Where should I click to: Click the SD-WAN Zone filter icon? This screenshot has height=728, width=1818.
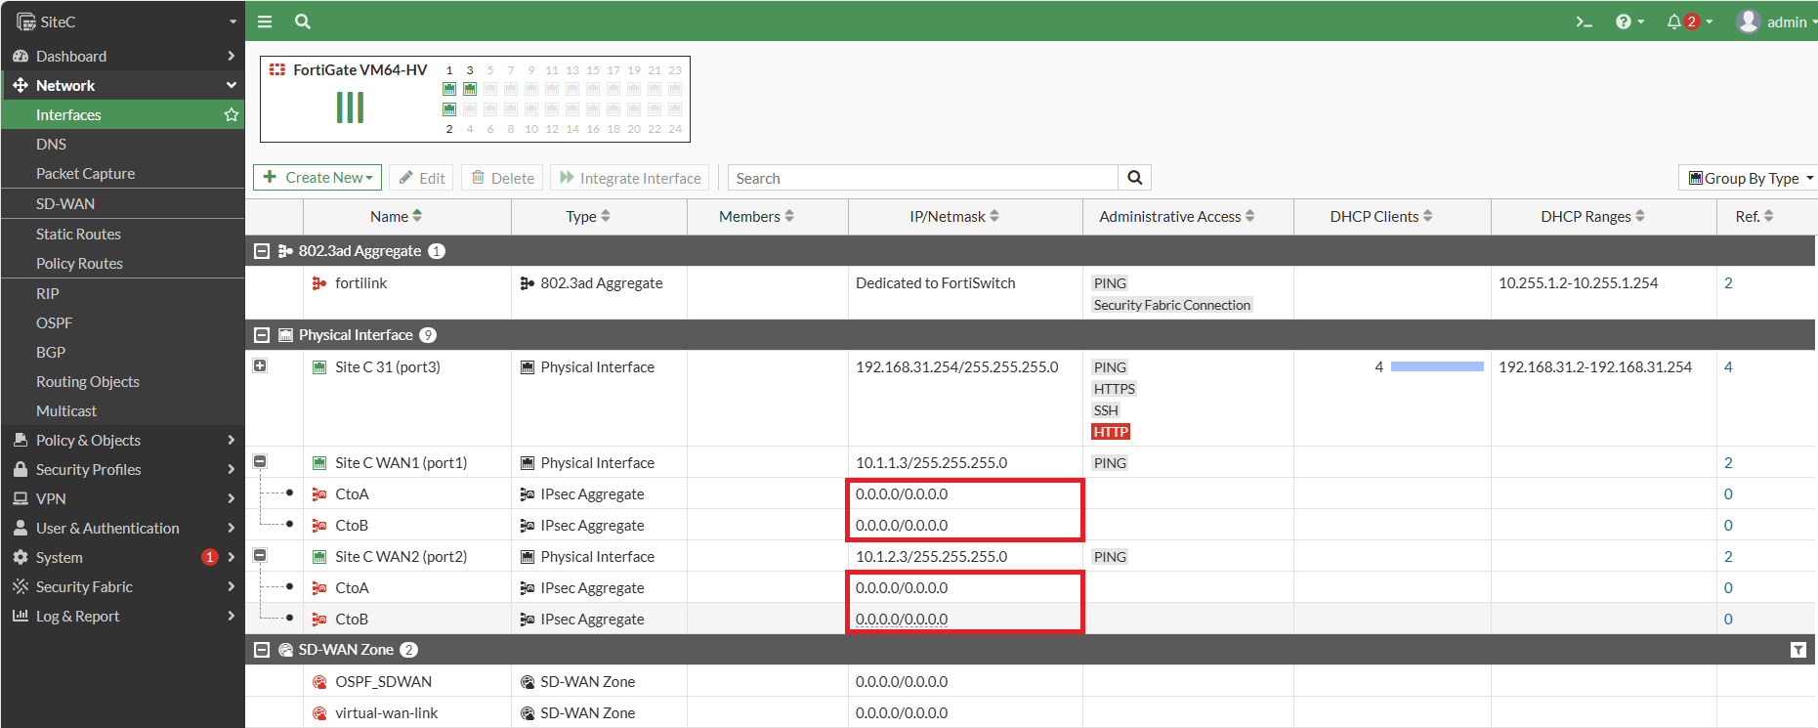[x=1797, y=650]
